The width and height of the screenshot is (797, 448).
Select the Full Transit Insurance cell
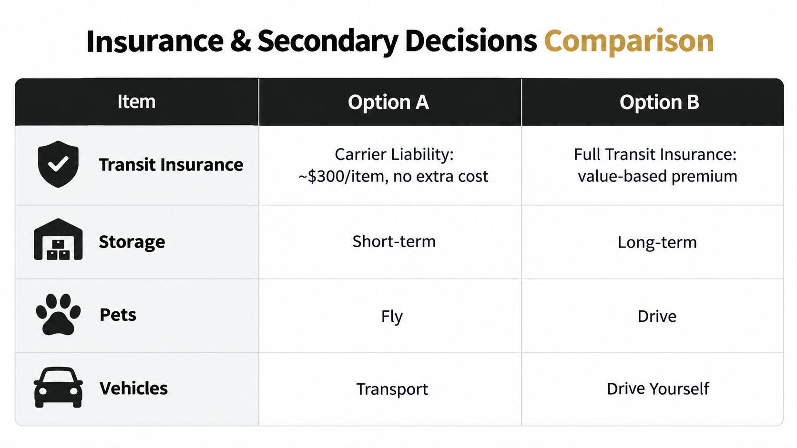653,166
